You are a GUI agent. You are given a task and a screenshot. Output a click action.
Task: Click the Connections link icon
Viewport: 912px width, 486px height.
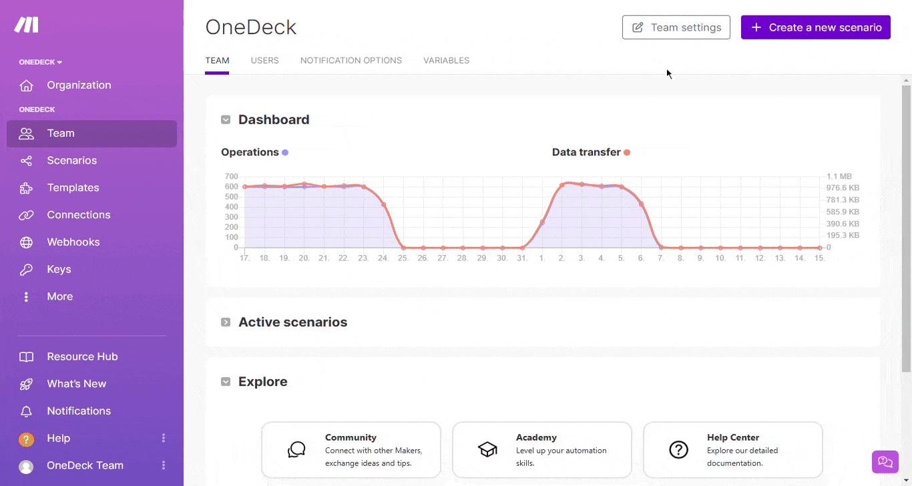26,215
